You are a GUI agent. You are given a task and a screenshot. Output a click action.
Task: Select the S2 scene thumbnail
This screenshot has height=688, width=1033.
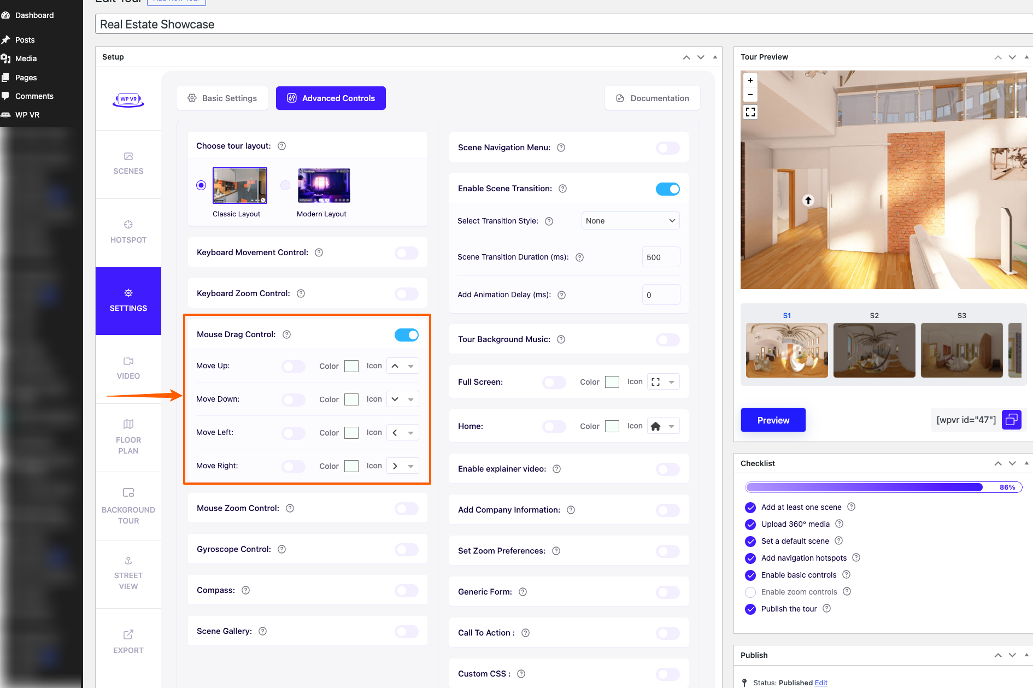(874, 350)
